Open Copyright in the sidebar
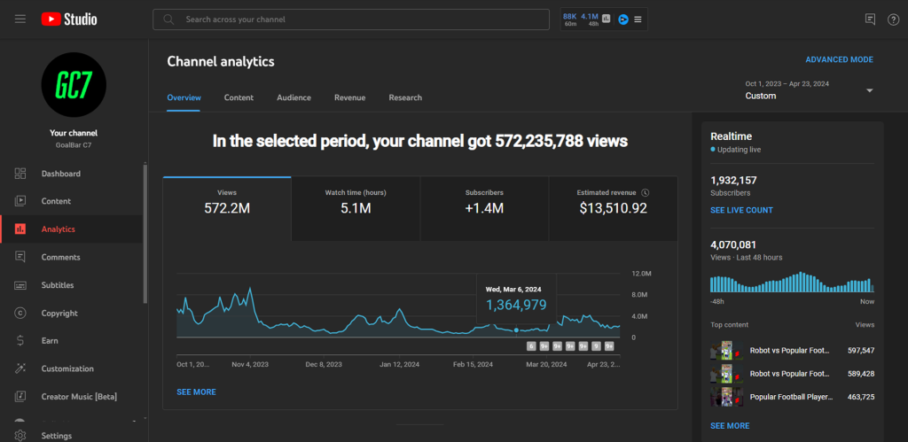The image size is (908, 442). [x=73, y=313]
